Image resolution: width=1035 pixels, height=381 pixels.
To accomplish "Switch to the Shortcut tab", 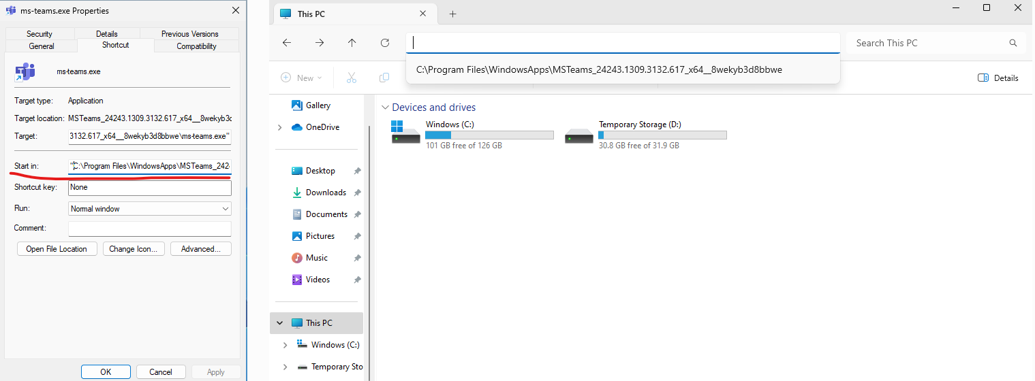I will pos(116,45).
